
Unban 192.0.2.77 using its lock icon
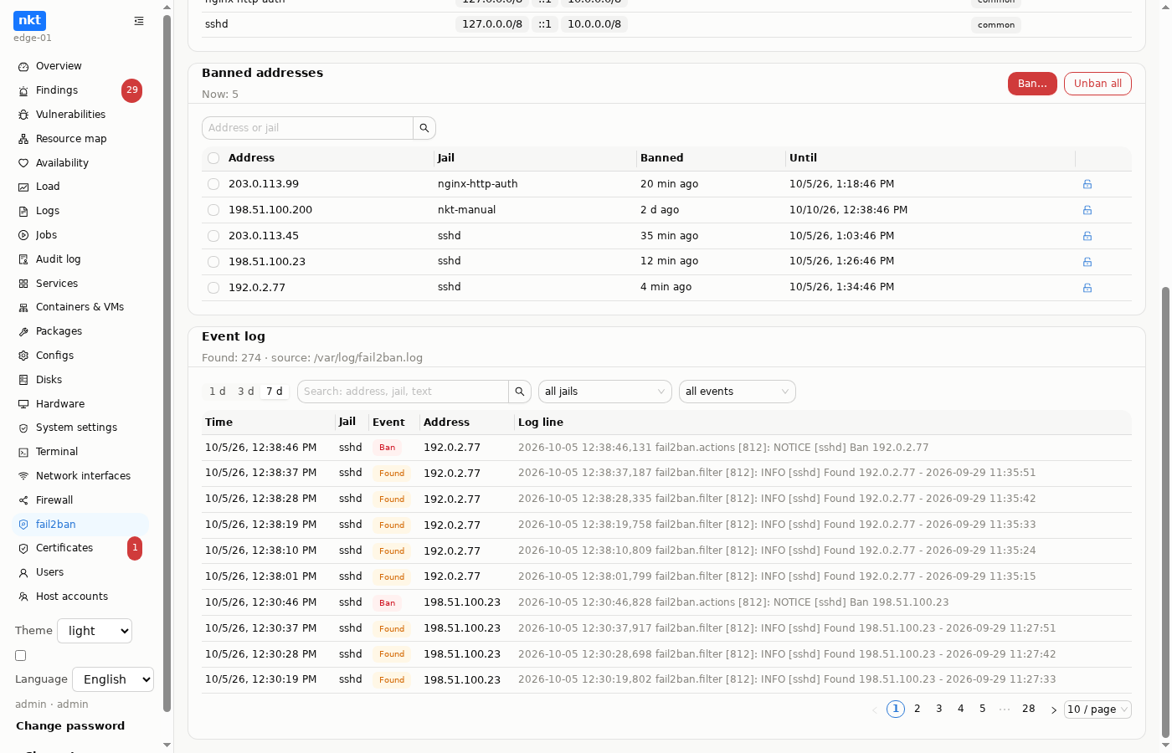[1087, 288]
